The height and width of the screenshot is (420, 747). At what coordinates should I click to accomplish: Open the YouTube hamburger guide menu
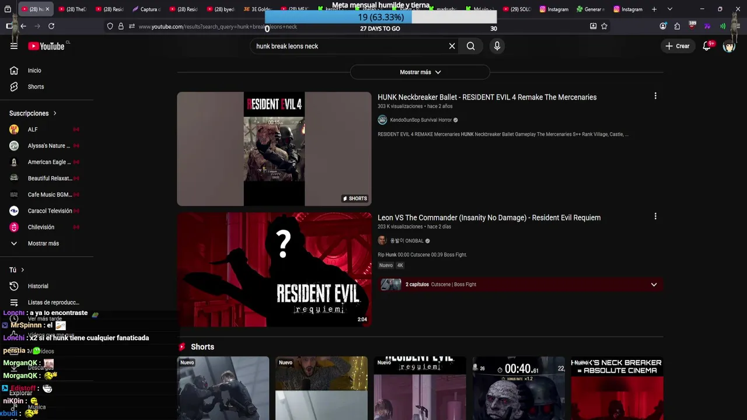click(x=14, y=46)
